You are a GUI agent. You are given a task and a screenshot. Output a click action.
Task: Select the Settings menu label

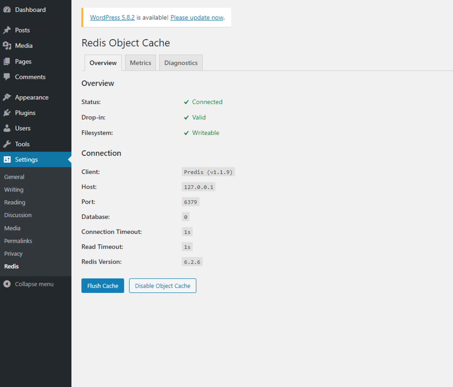[26, 159]
